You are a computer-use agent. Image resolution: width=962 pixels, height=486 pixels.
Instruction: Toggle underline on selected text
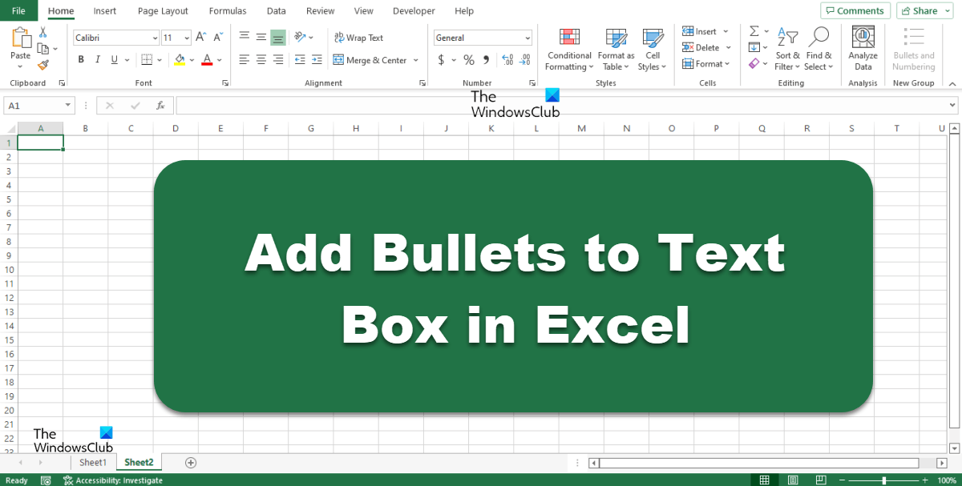point(113,59)
